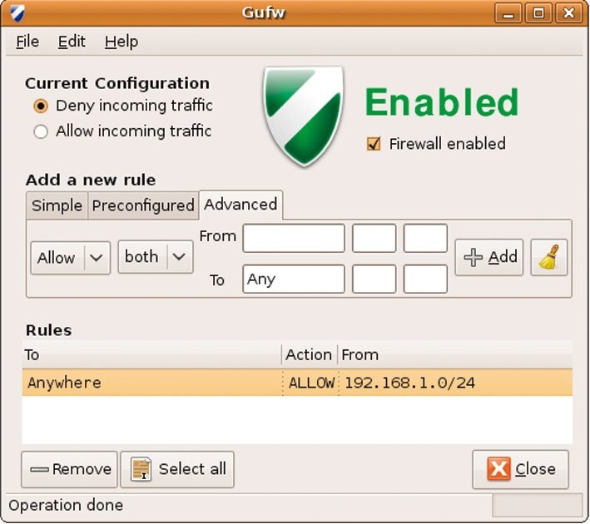Click the broom icon to clear rule fields
This screenshot has width=590, height=524.
click(548, 257)
